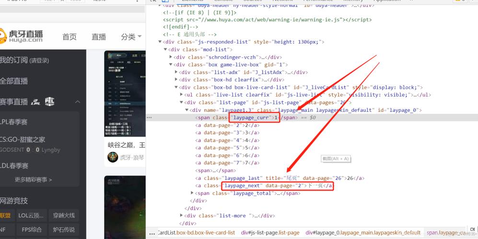Click the streamer name 虎牙-浪琴
This screenshot has width=478, height=239.
[x=132, y=158]
